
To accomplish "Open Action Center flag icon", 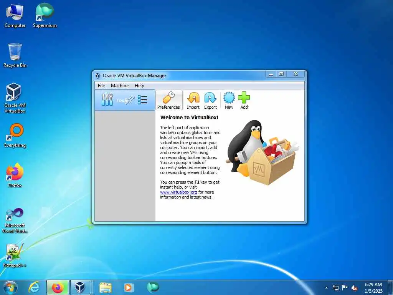I will click(x=345, y=288).
